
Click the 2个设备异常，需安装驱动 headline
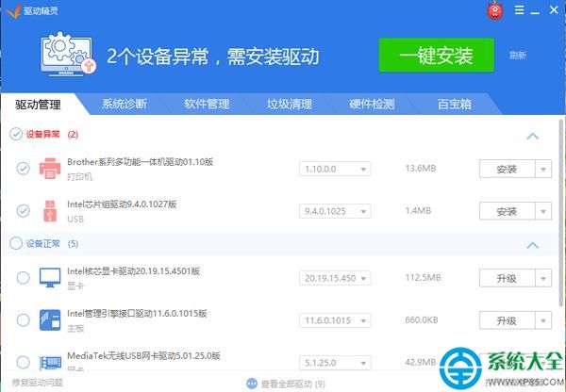click(213, 57)
